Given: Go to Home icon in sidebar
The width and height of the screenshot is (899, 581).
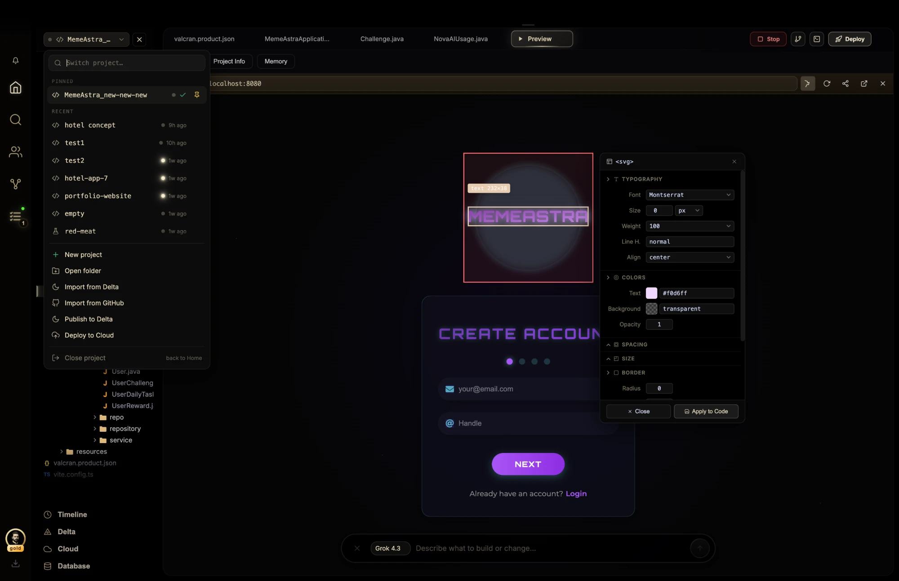Looking at the screenshot, I should pyautogui.click(x=16, y=87).
